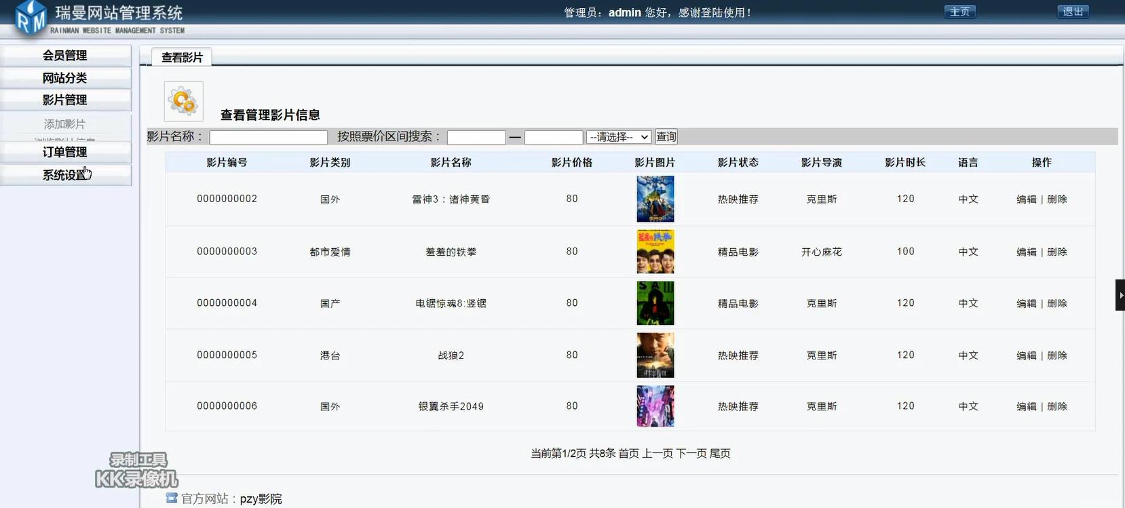Open the 影片管理 menu
The height and width of the screenshot is (508, 1125).
65,100
